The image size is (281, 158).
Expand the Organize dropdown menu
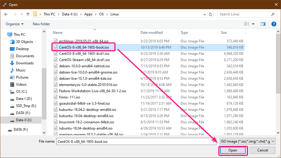coord(14,24)
